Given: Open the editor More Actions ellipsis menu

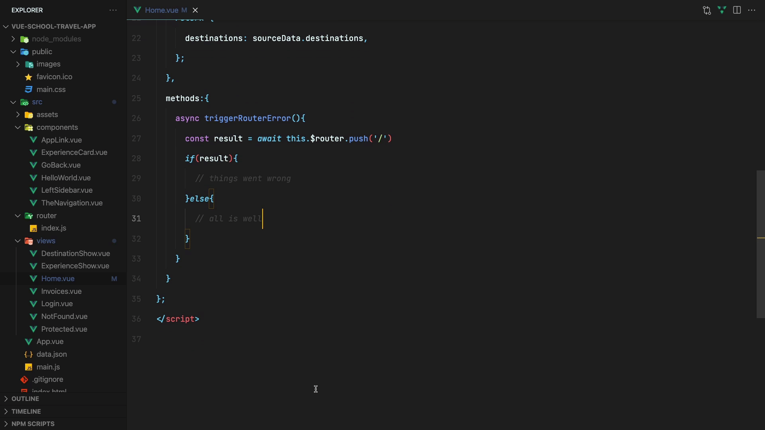Looking at the screenshot, I should [752, 10].
